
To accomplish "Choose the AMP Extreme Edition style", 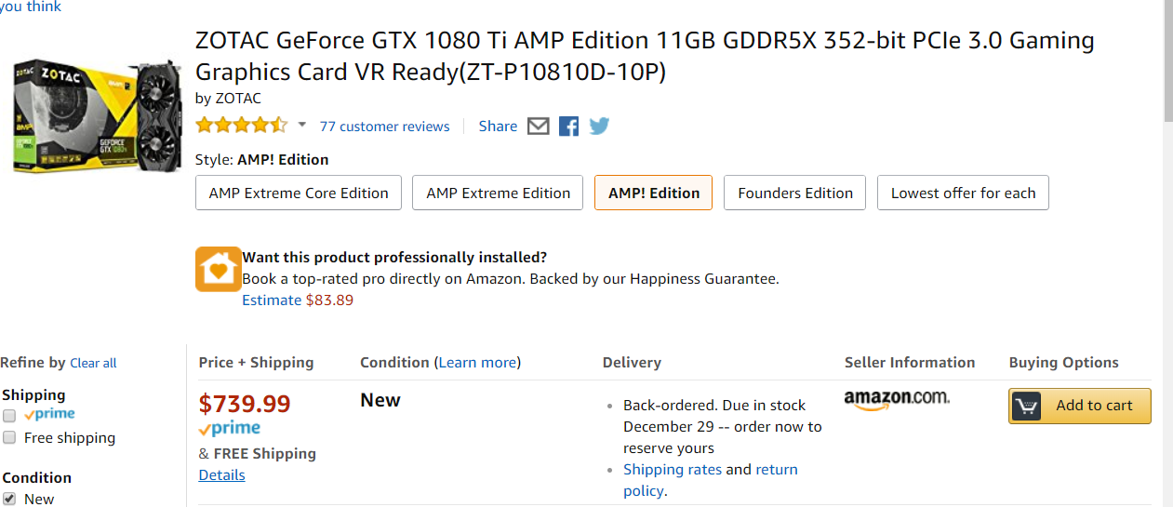I will tap(498, 193).
